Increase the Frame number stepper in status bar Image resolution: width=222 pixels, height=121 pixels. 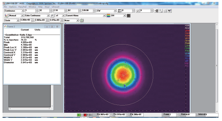pos(177,114)
